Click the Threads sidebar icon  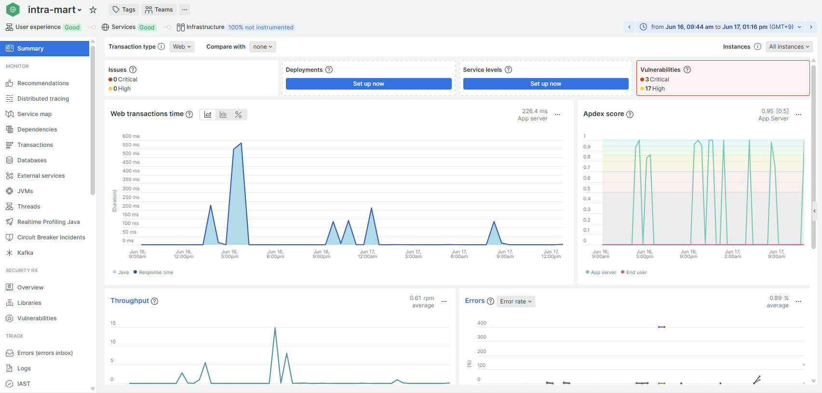click(9, 207)
